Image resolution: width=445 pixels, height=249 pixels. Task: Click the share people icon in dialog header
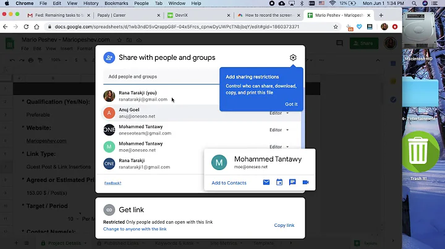[109, 58]
